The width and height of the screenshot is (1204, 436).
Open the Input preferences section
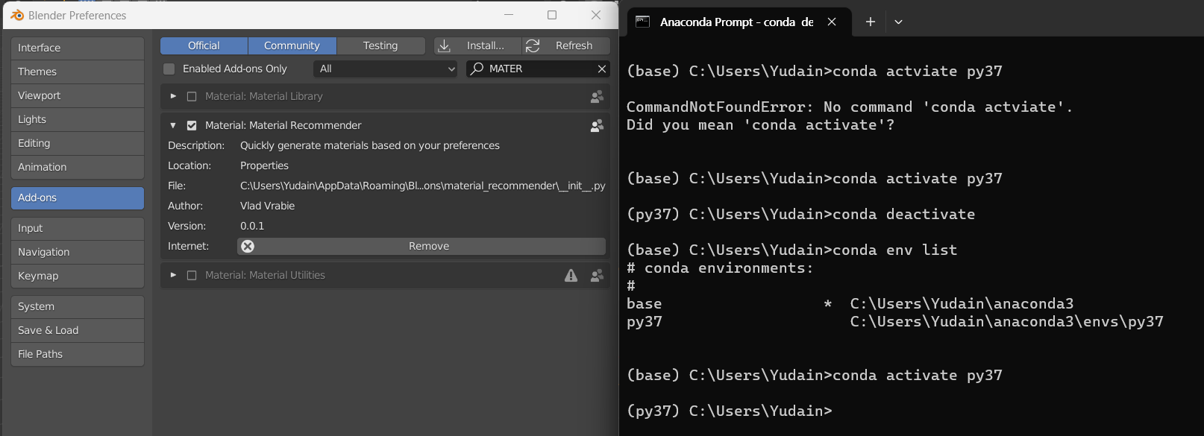click(78, 228)
